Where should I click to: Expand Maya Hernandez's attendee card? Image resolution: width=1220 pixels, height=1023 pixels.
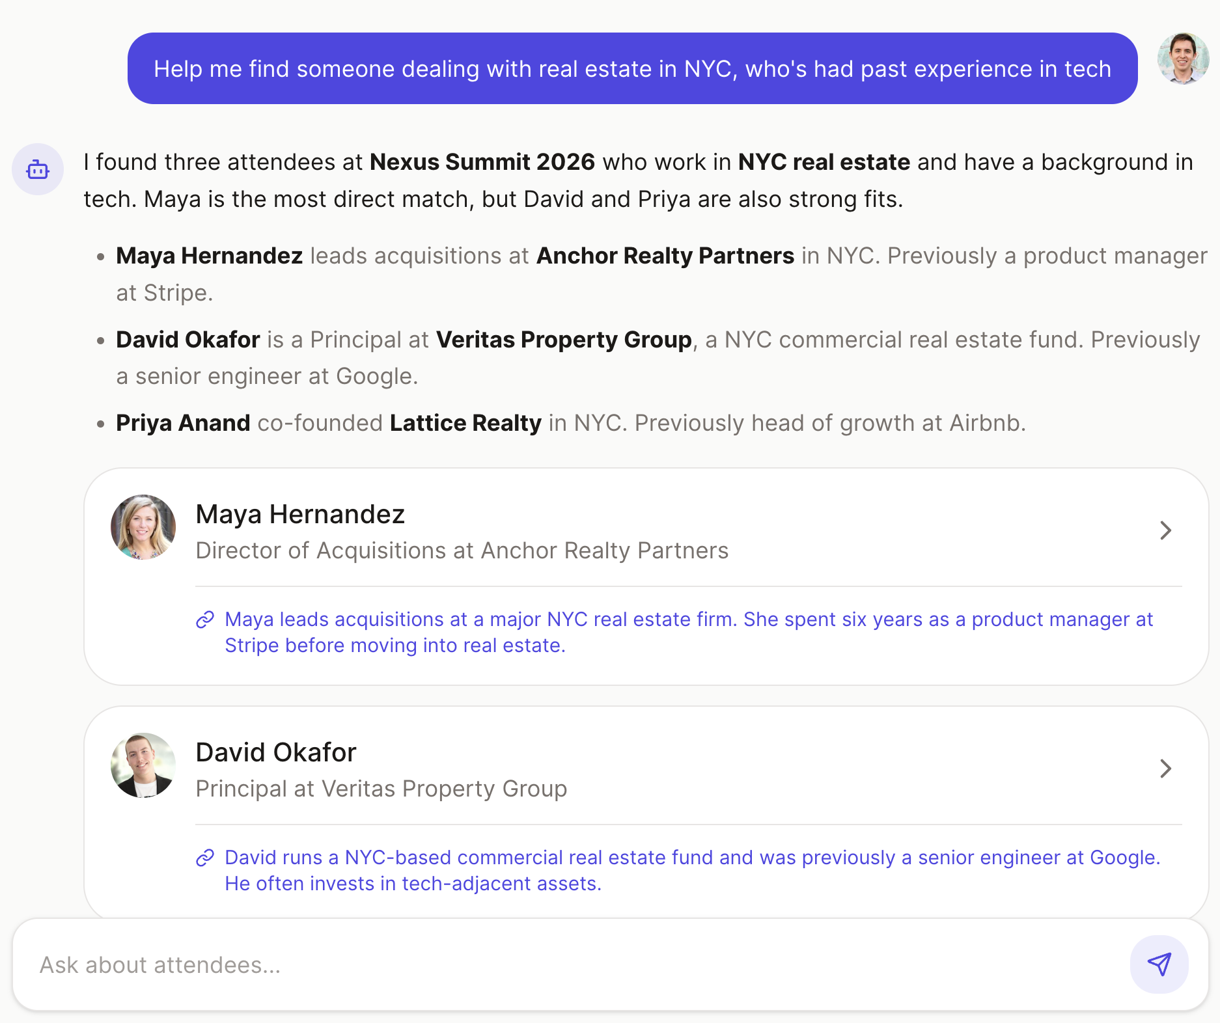[1166, 531]
